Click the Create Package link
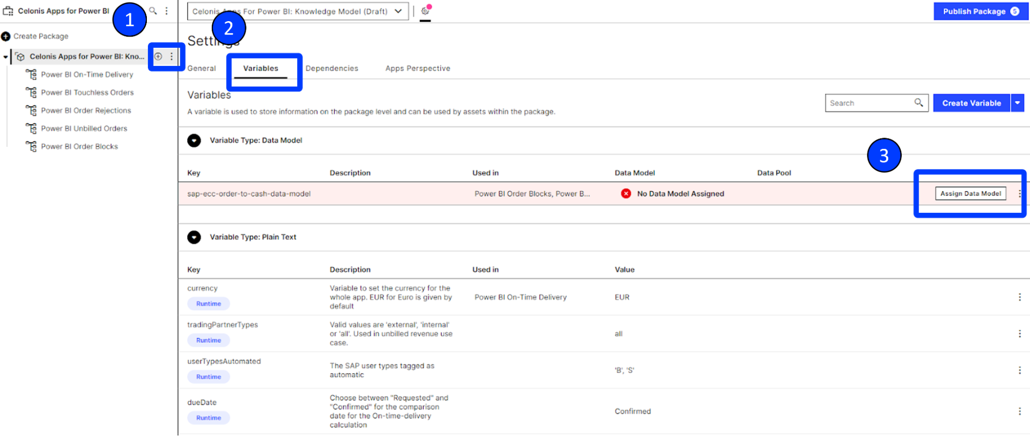 coord(41,36)
